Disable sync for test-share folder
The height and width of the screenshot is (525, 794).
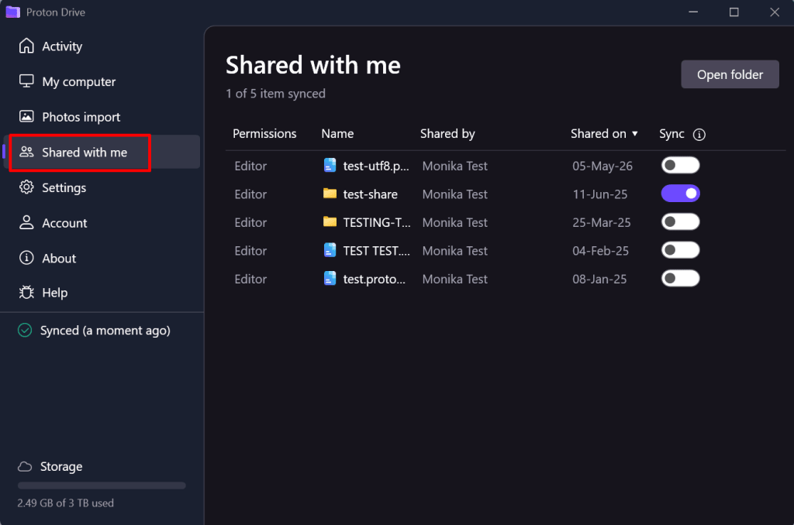tap(680, 194)
